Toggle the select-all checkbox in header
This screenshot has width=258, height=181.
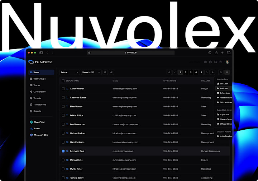(63, 81)
